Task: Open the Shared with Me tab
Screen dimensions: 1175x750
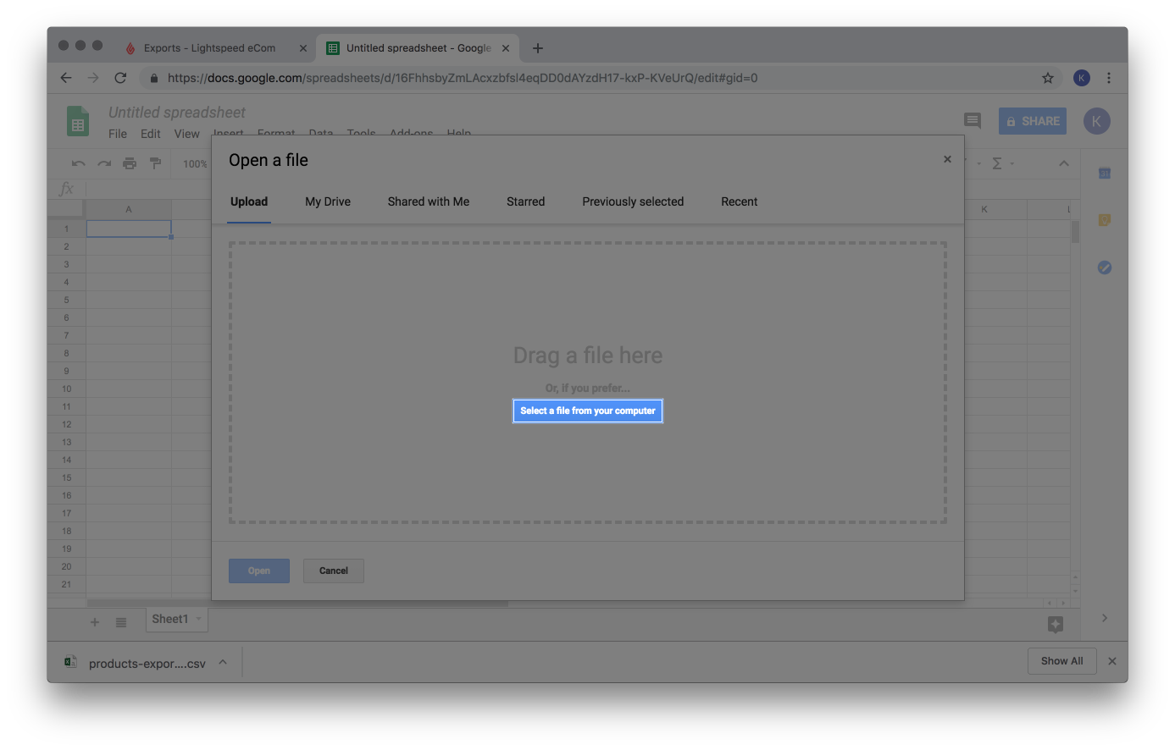Action: (429, 201)
